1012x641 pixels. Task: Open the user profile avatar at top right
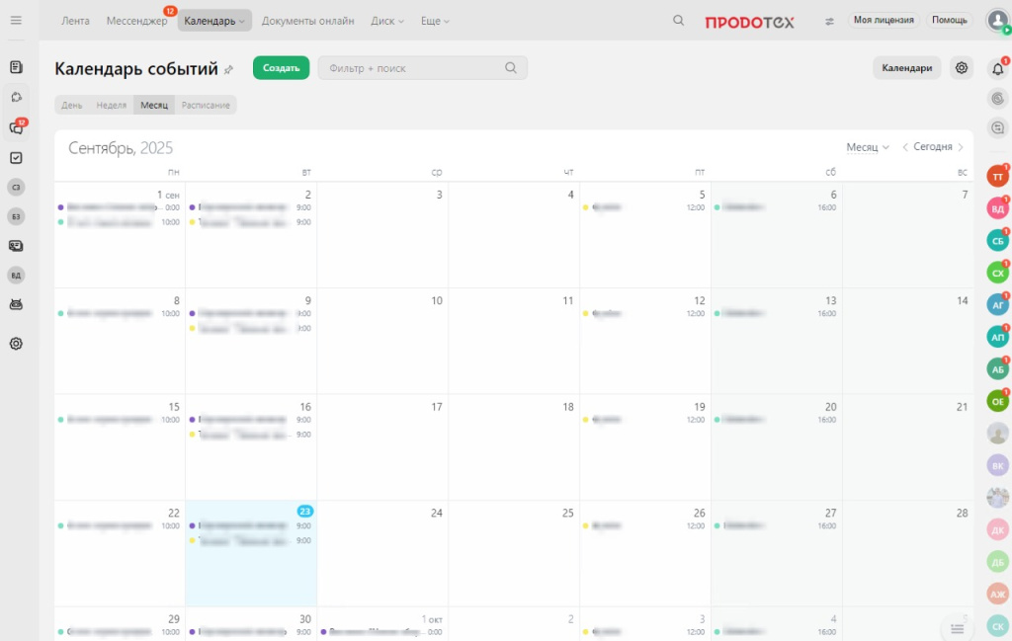click(998, 20)
